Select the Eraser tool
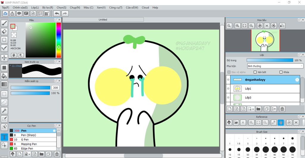305x158 pixels. pyautogui.click(x=4, y=31)
